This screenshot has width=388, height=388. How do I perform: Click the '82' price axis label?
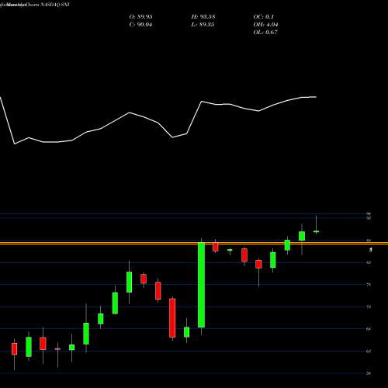coord(369,262)
